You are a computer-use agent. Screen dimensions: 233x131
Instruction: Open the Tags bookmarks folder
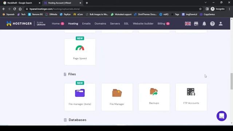pyautogui.click(x=175, y=15)
